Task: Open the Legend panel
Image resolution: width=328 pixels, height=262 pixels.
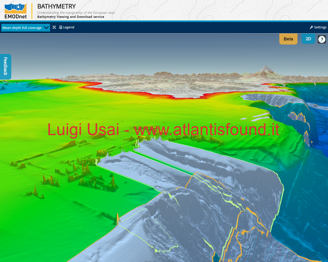Action: [x=67, y=27]
